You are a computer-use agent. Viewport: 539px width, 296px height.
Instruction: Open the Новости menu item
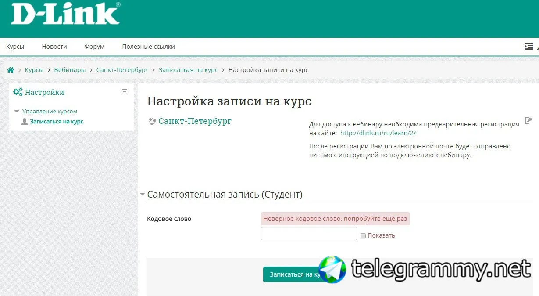54,47
